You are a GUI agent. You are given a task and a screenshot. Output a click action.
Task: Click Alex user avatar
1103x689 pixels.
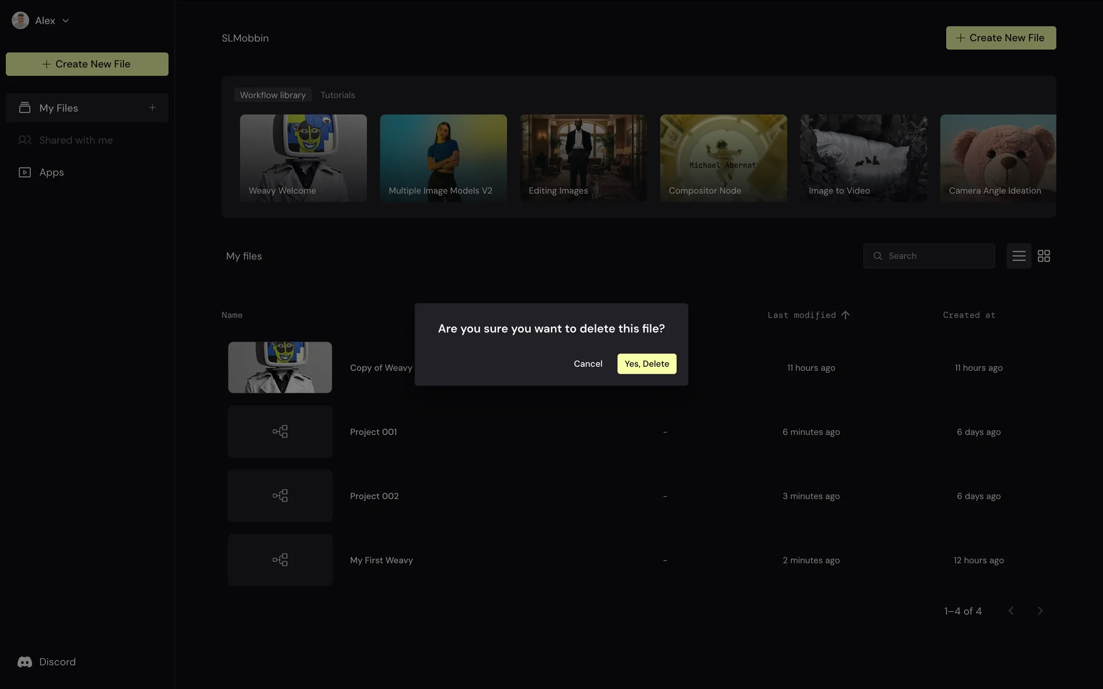[20, 21]
